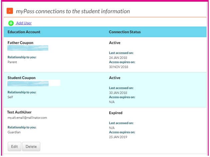
Task: Click the Active status for Father Coupon
Action: click(114, 43)
